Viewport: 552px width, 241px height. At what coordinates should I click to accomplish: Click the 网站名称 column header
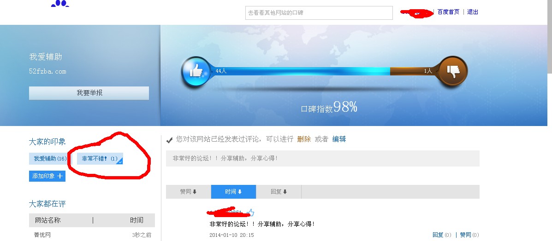[48, 220]
